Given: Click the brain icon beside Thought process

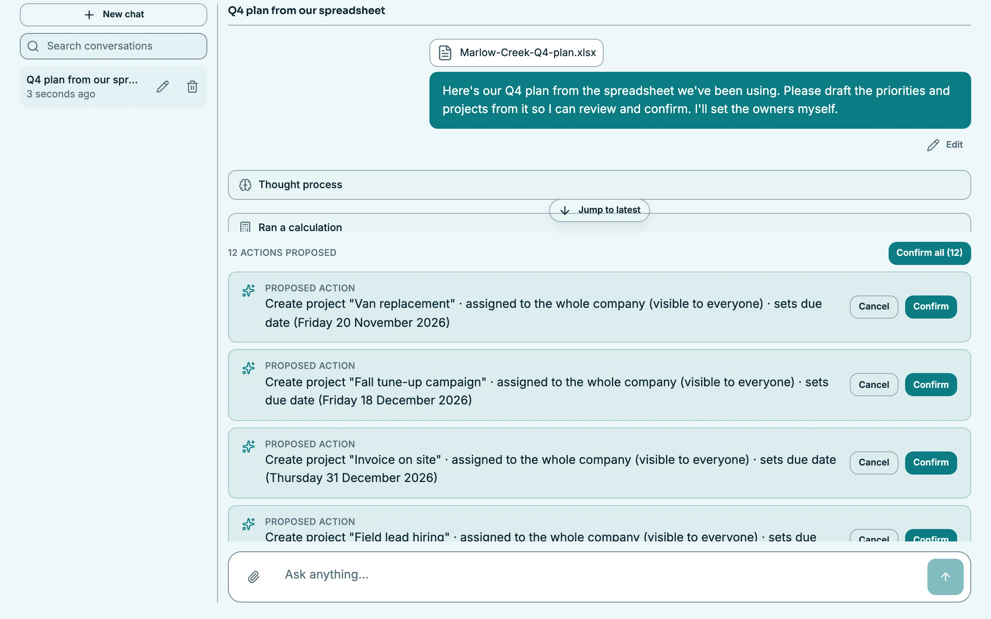Looking at the screenshot, I should [245, 185].
